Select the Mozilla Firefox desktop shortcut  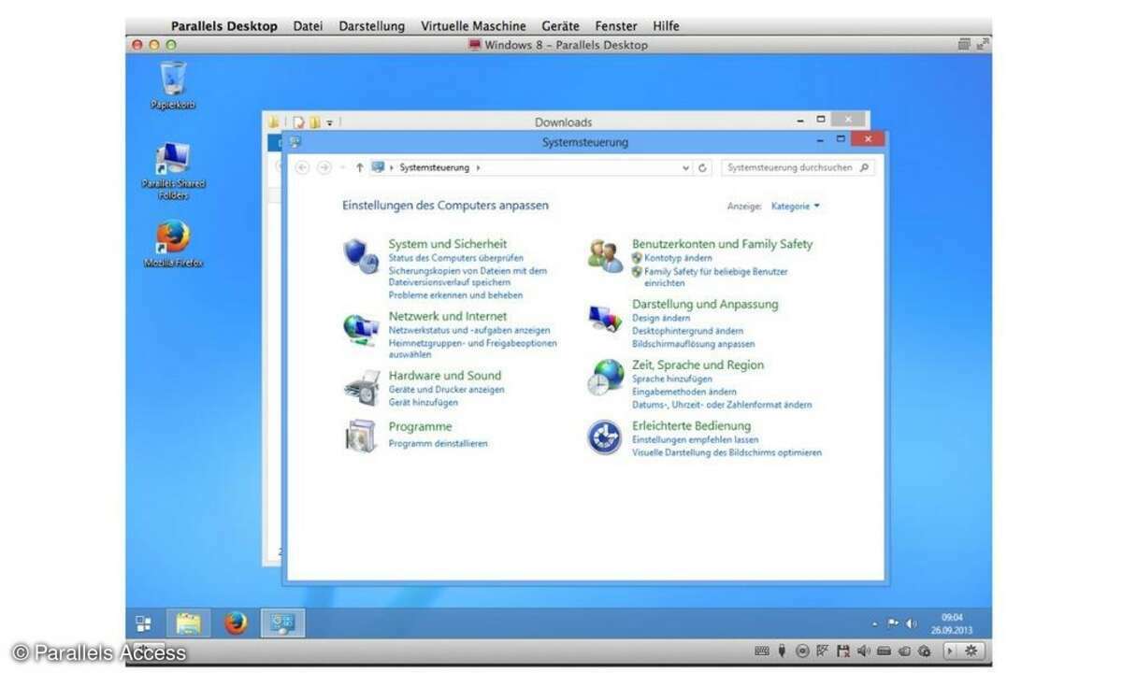[x=173, y=244]
